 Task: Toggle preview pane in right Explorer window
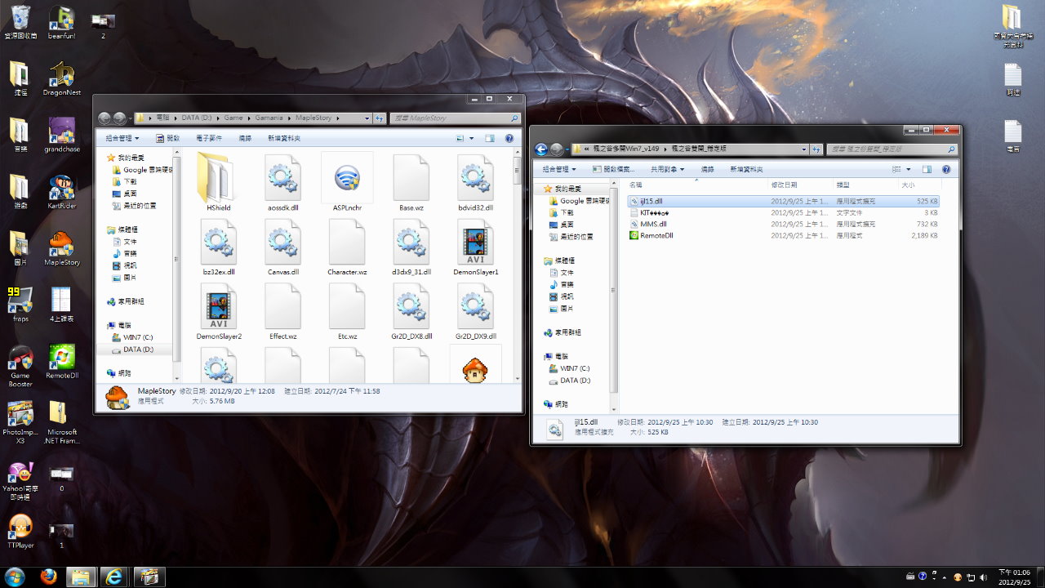tap(927, 169)
